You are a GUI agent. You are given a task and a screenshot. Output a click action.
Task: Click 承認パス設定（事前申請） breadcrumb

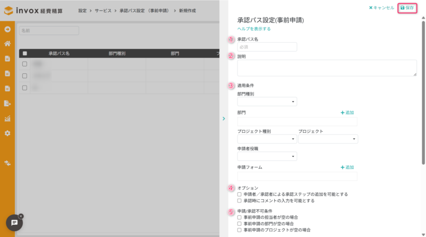coord(145,11)
